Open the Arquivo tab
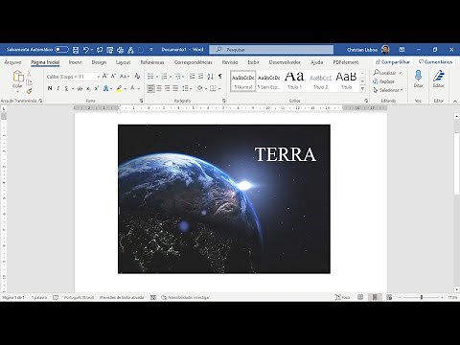 (12, 62)
